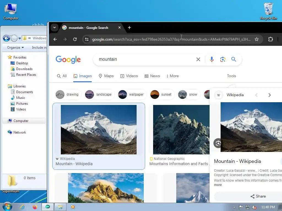
Task: Click the Wikipedia source in preview panel
Action: 229,95
